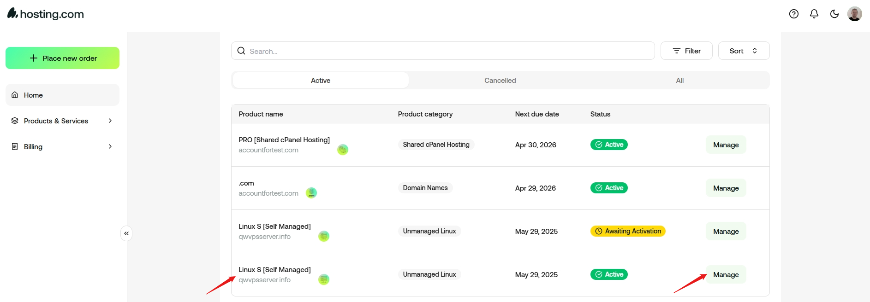
Task: Click Product category column header
Action: (x=425, y=114)
